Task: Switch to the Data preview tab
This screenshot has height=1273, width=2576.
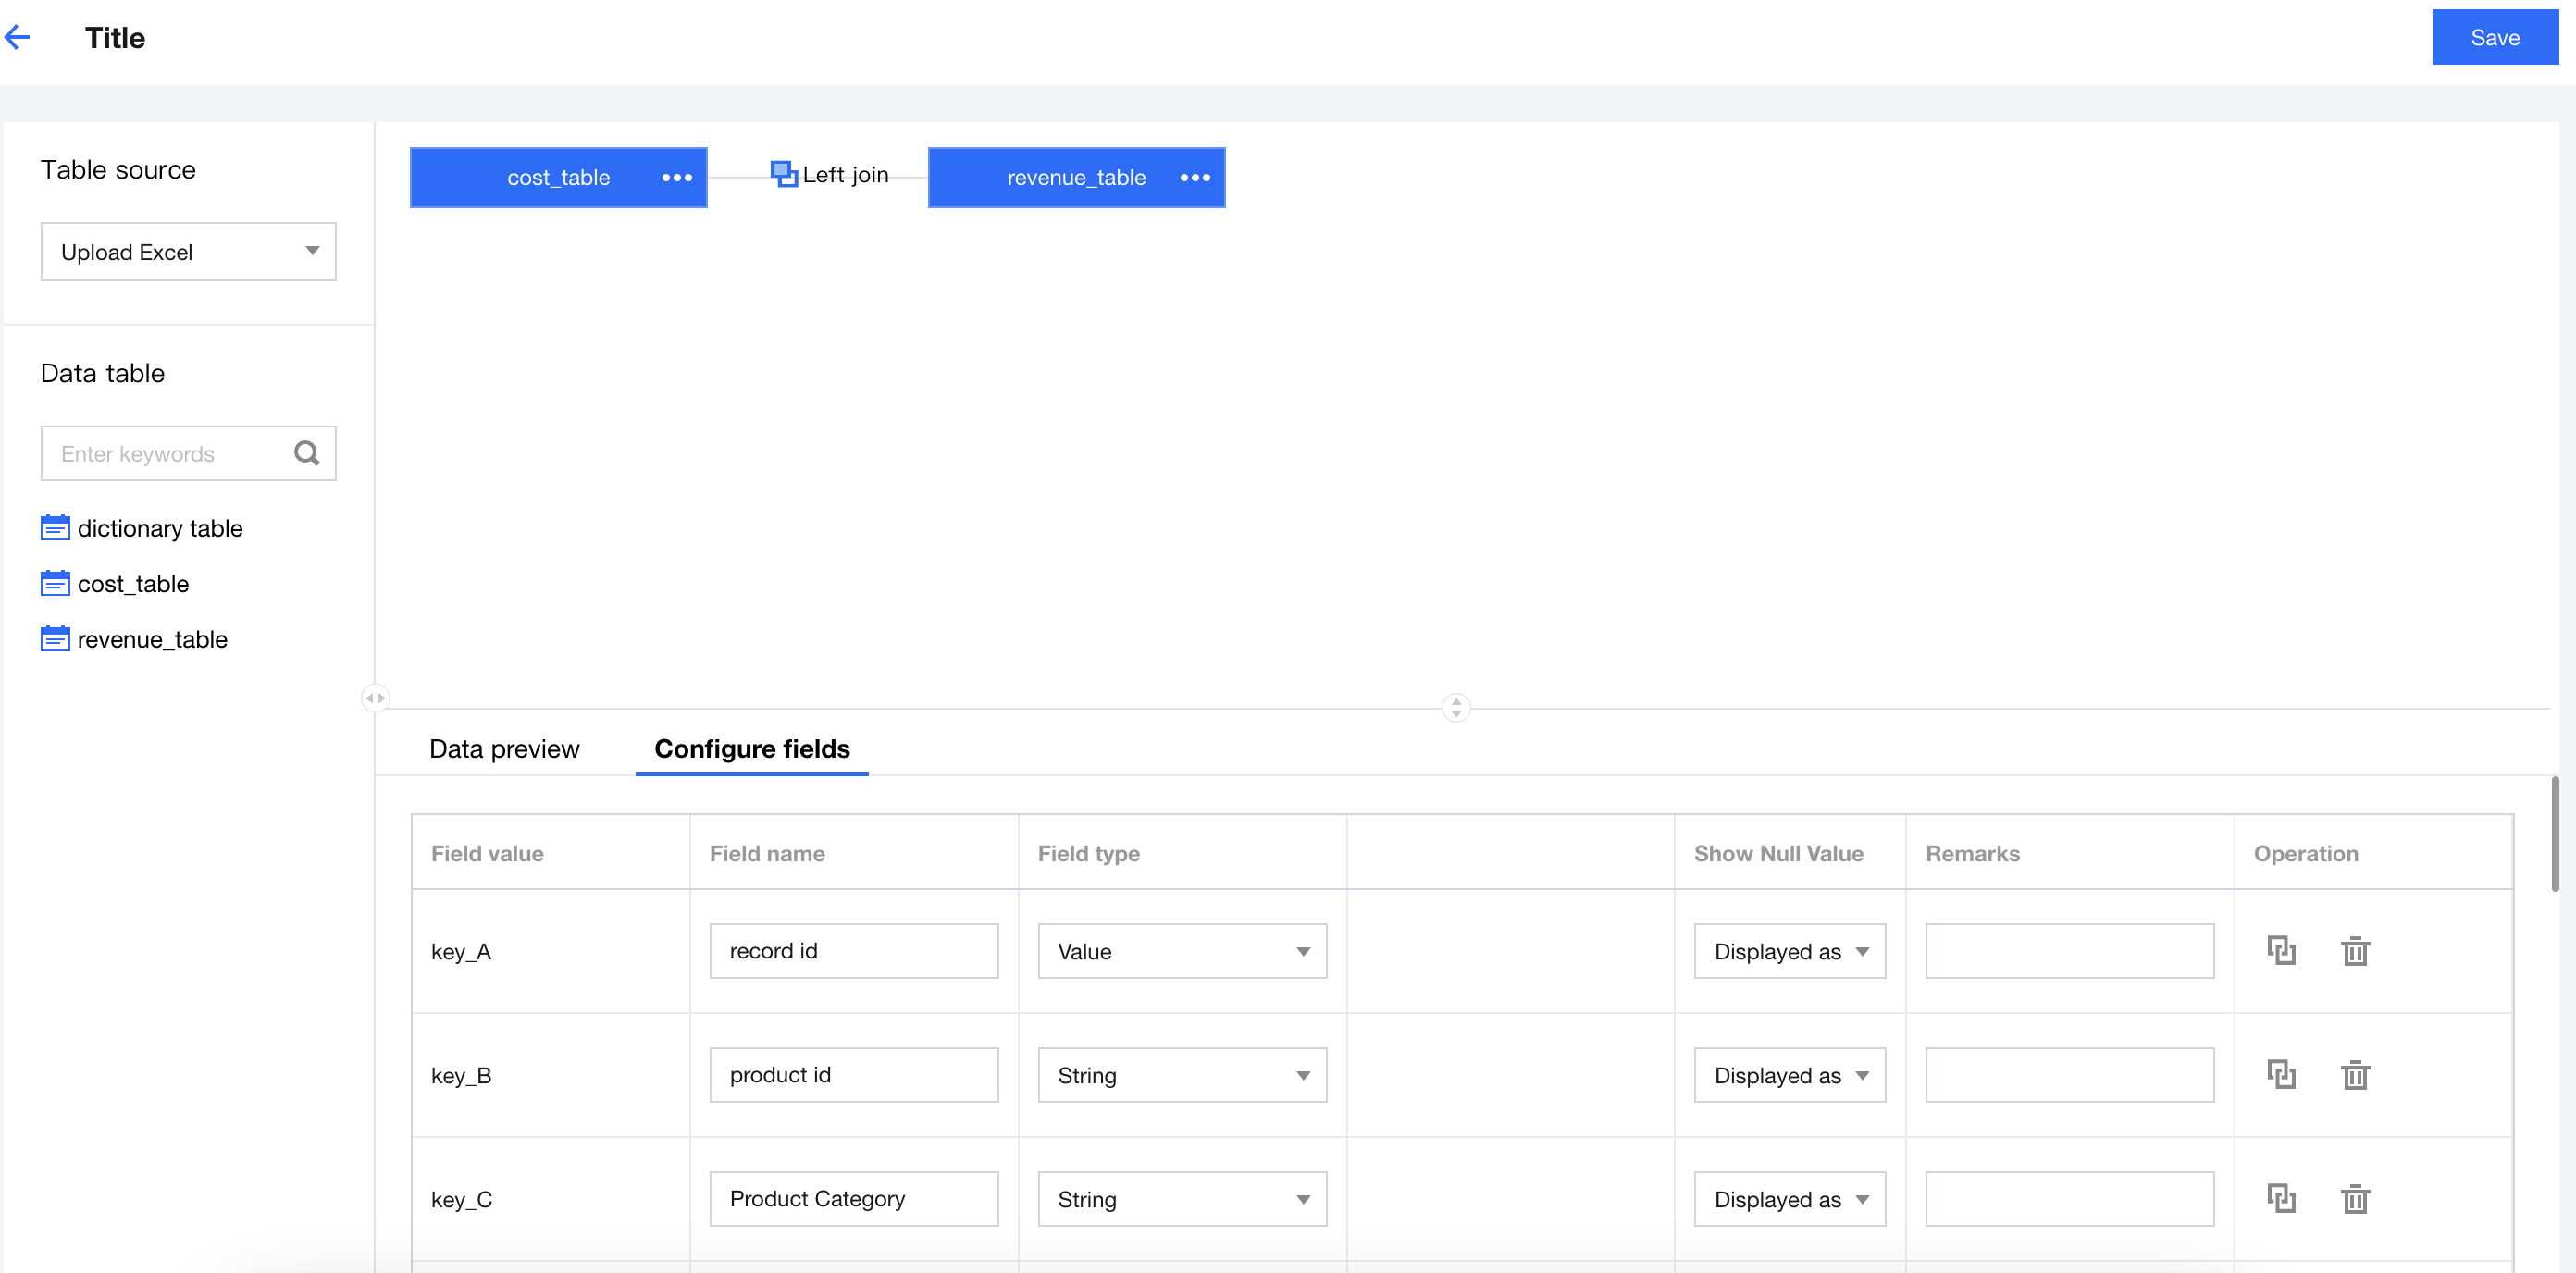Action: pos(504,749)
